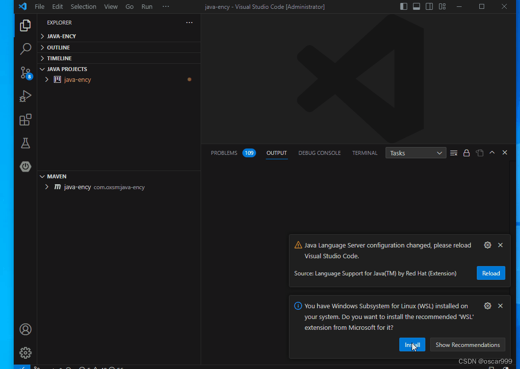The image size is (520, 369).
Task: Expand the OUTLINE section
Action: pyautogui.click(x=42, y=48)
